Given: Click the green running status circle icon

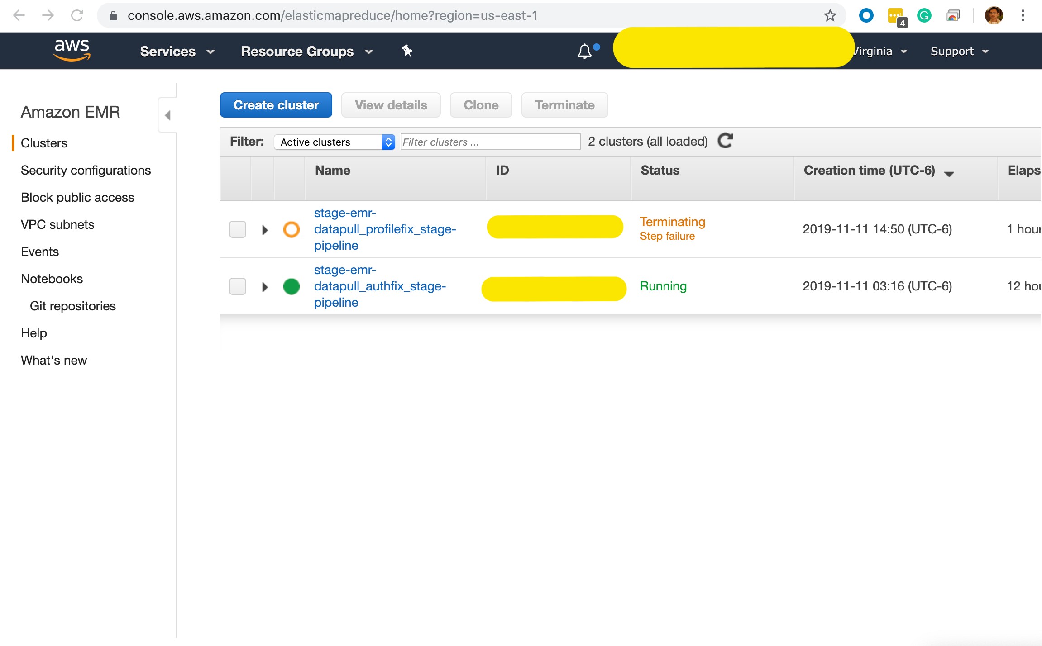Looking at the screenshot, I should (291, 286).
